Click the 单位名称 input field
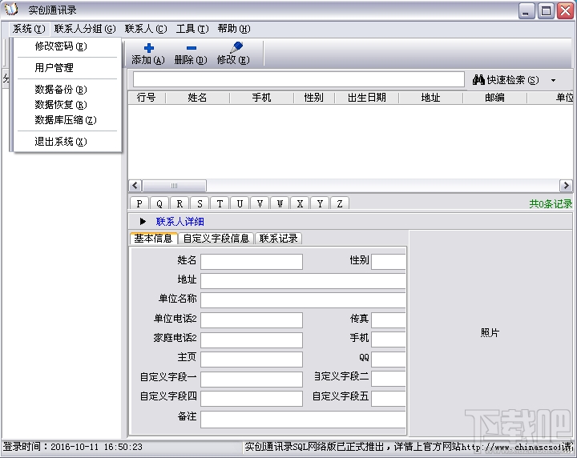This screenshot has width=577, height=458. tap(303, 300)
